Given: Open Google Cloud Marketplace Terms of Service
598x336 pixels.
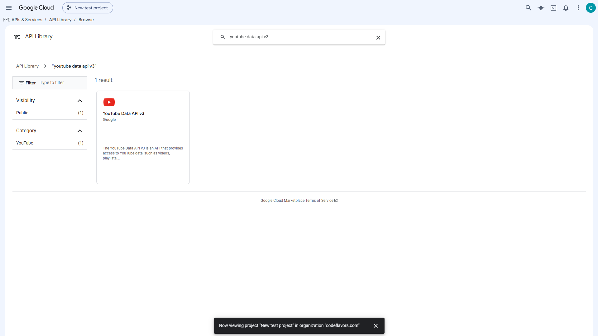Looking at the screenshot, I should click(297, 201).
